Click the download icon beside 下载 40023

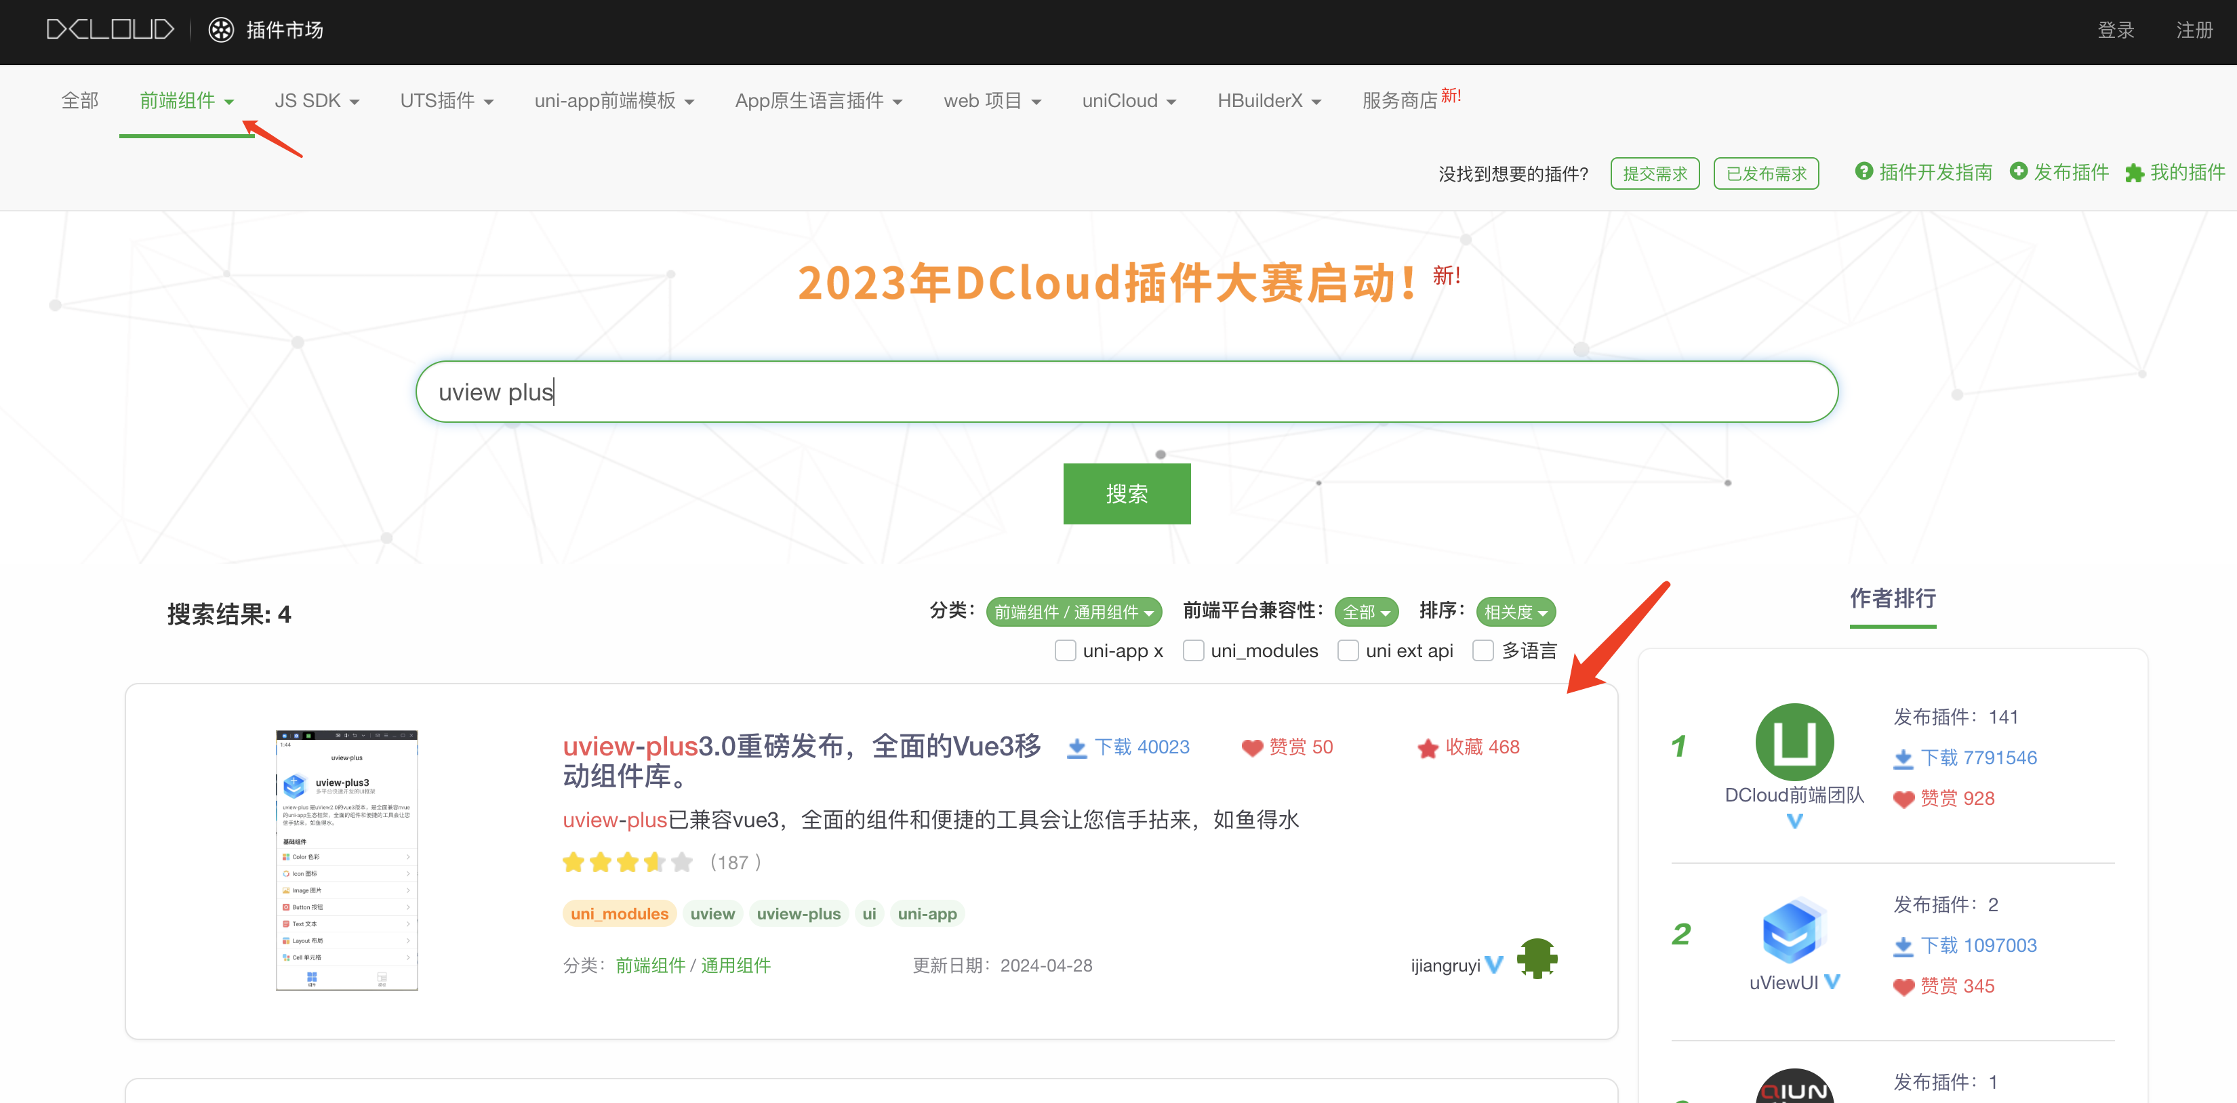pos(1077,748)
